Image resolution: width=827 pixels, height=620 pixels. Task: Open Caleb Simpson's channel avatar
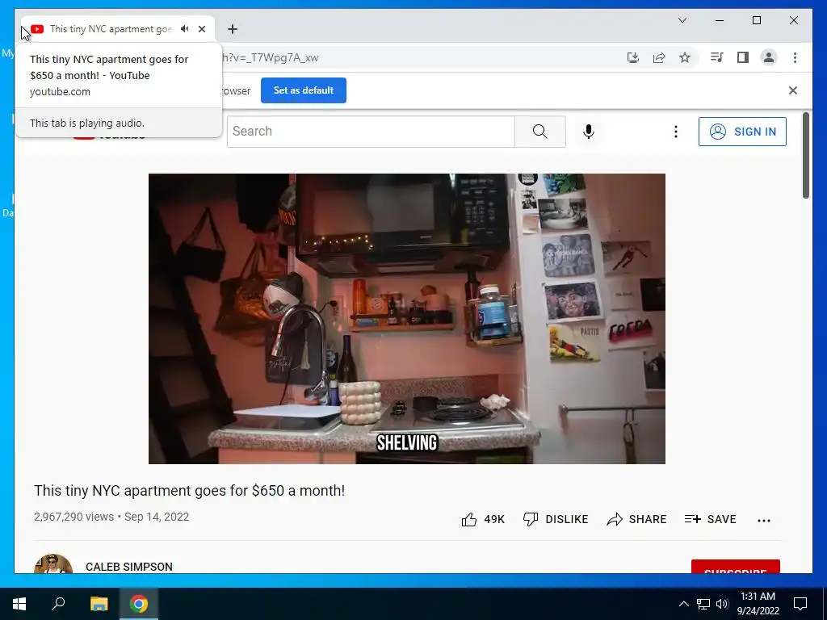click(53, 564)
